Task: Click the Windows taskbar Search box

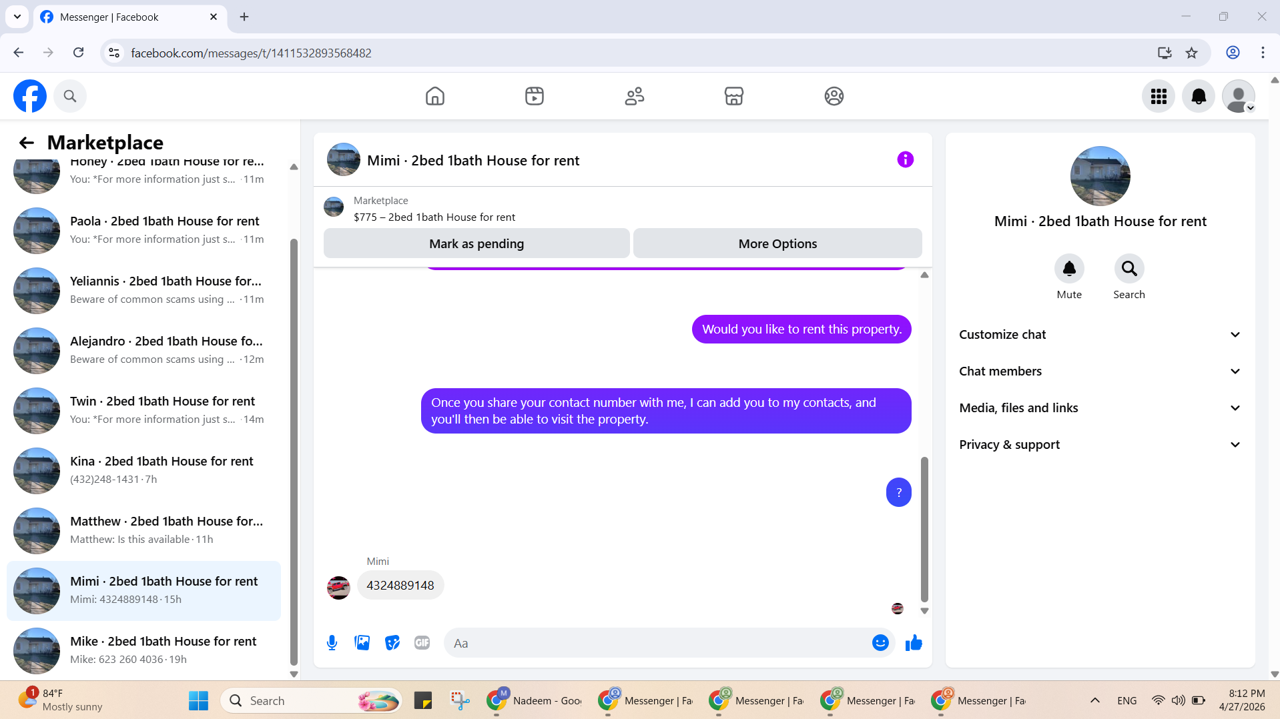Action: (x=311, y=700)
